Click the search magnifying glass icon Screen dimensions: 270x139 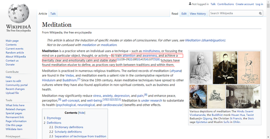tap(260, 13)
